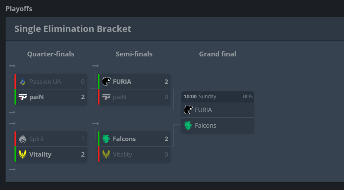The image size is (344, 190).
Task: Open the Passion UA quarter-final row
Action: coord(51,81)
